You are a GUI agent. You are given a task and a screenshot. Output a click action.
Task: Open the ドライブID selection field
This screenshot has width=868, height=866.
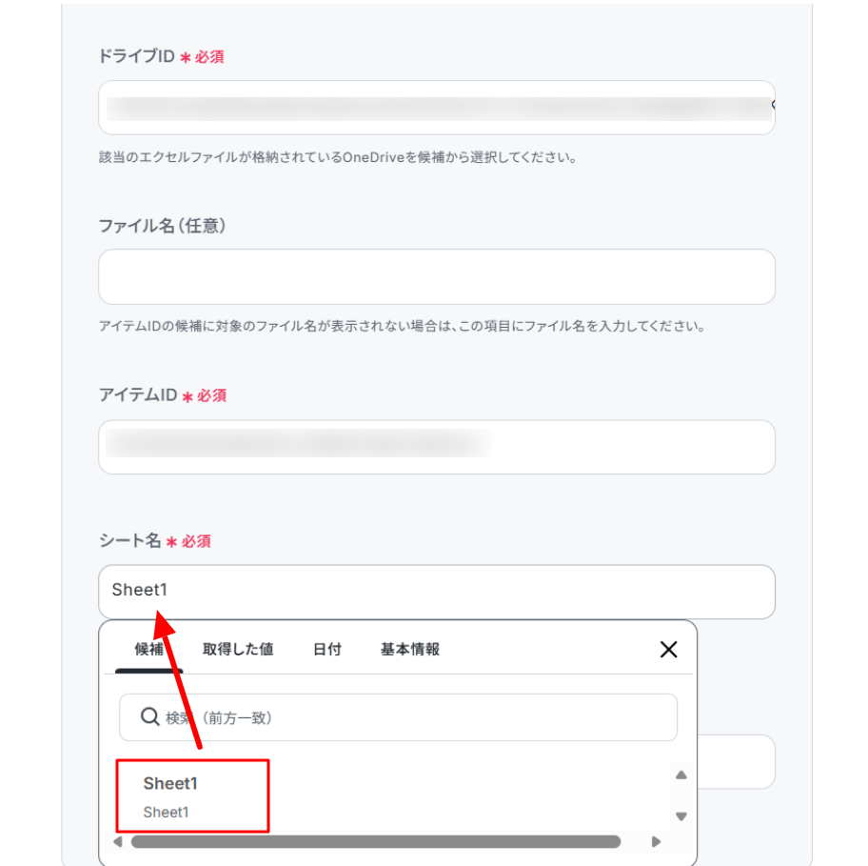pyautogui.click(x=436, y=108)
